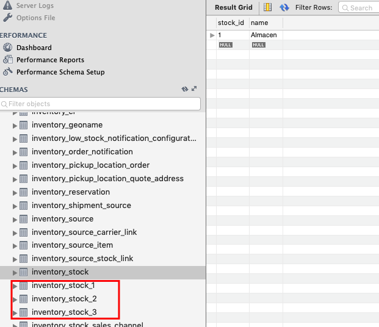The width and height of the screenshot is (379, 327).
Task: Click the Options File wrench icon
Action: coord(7,18)
